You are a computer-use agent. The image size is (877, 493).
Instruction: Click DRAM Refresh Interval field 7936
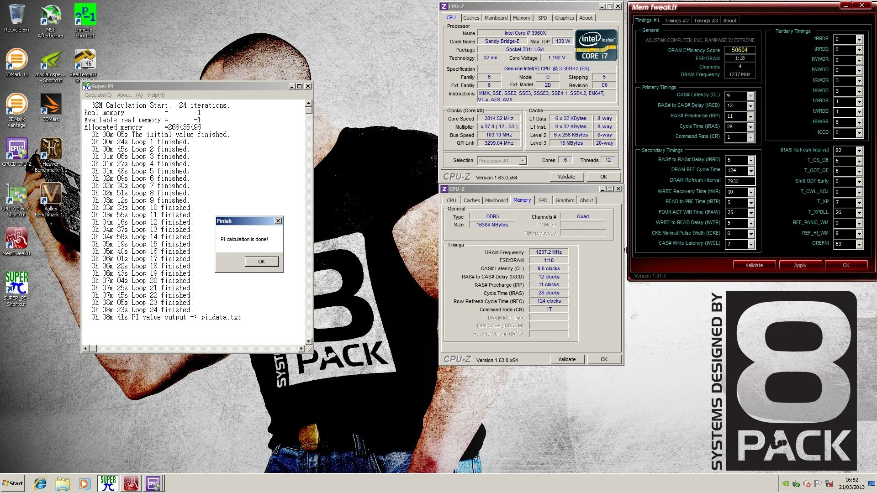(x=740, y=181)
